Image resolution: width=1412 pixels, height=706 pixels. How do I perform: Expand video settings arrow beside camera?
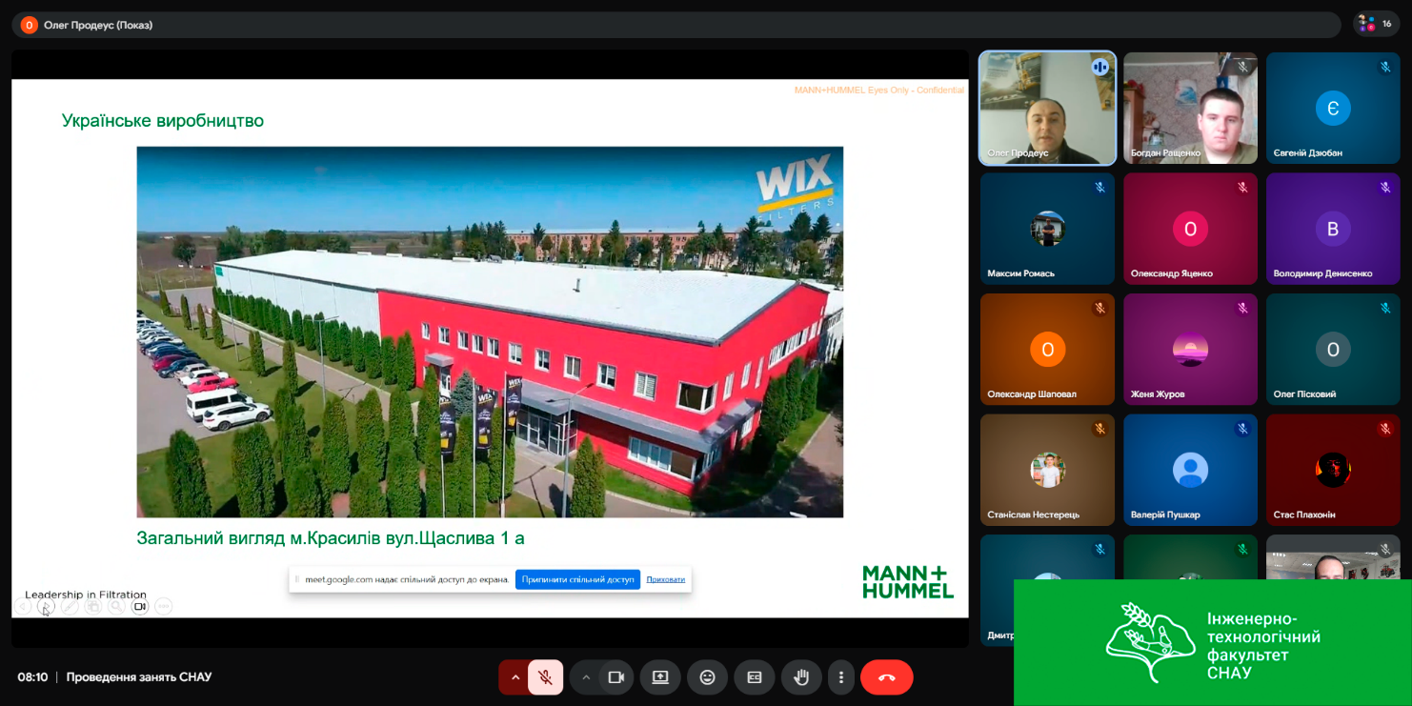pyautogui.click(x=586, y=677)
